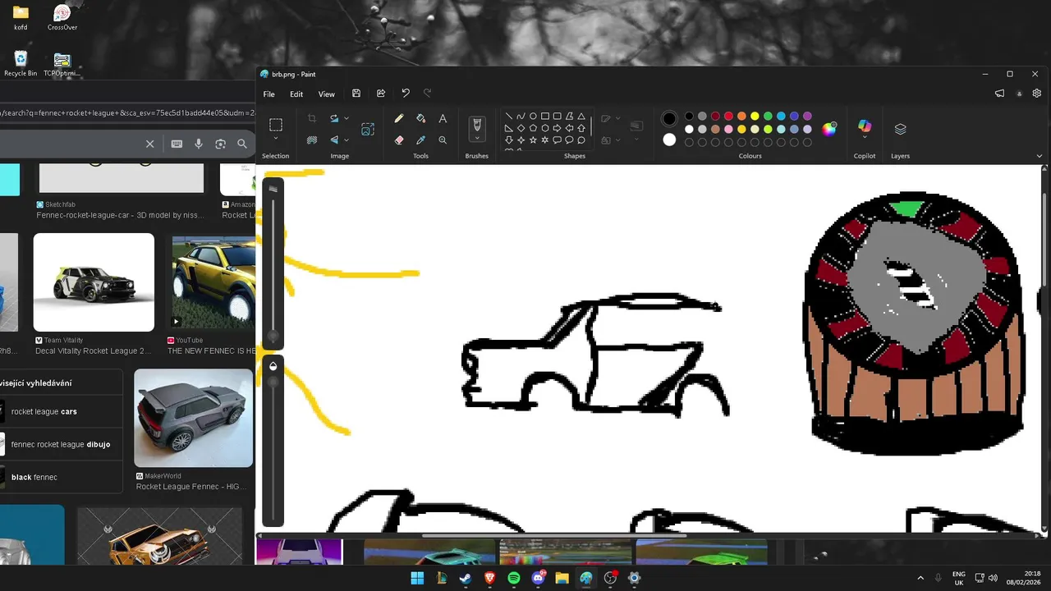The height and width of the screenshot is (591, 1051).
Task: Choose the Line shape
Action: tap(509, 117)
